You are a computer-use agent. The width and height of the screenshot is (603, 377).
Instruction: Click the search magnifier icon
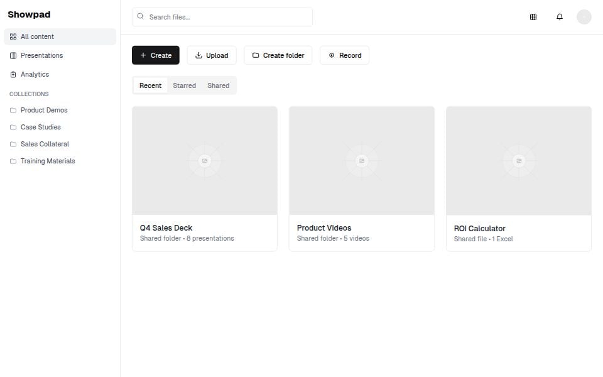tap(141, 17)
